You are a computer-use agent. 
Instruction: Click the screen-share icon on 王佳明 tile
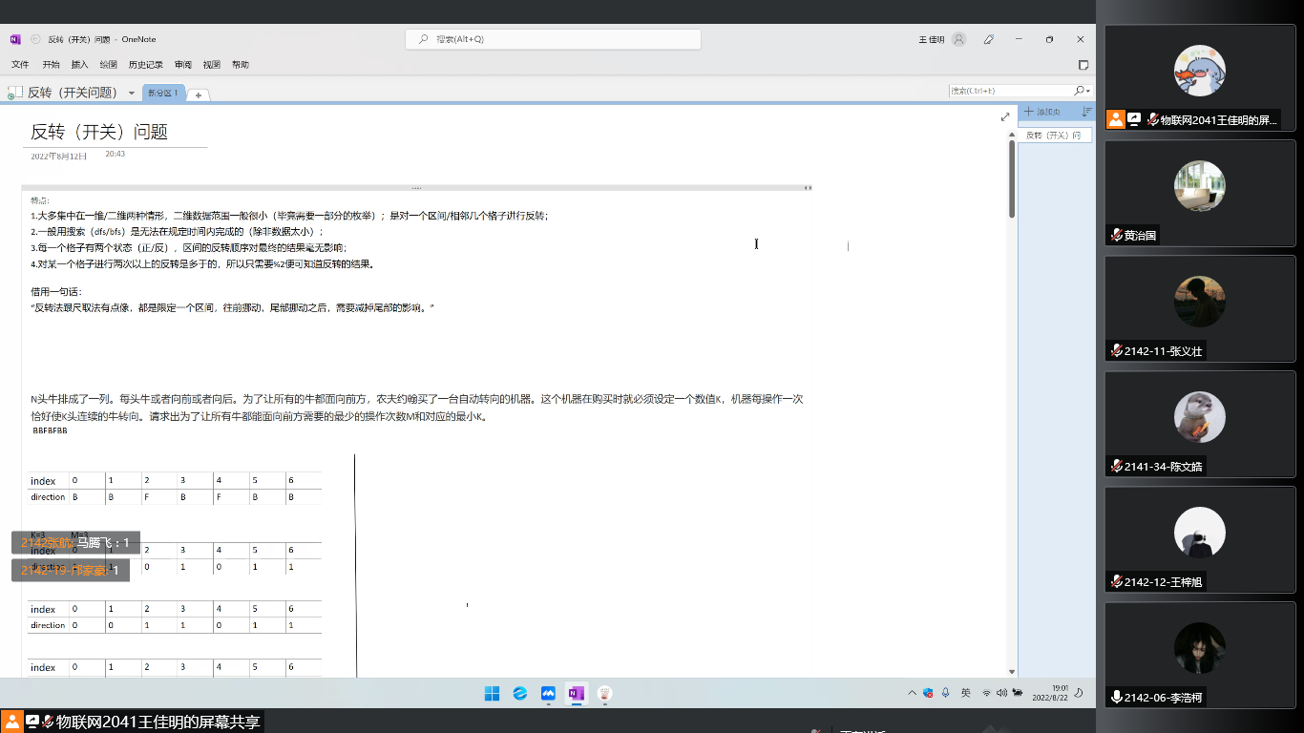1134,119
